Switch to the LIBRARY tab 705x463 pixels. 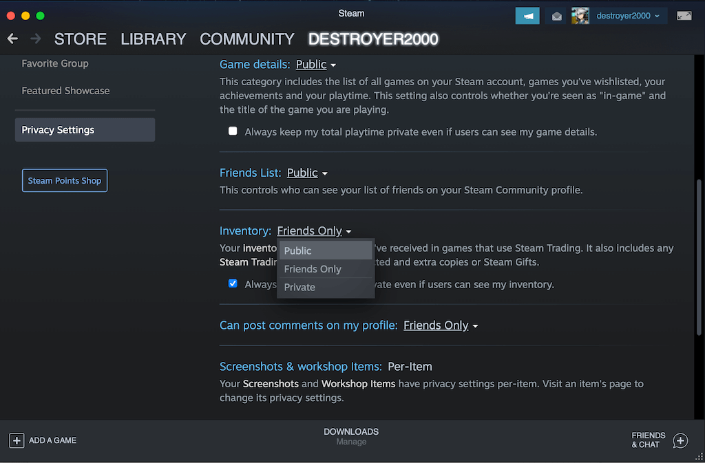click(x=153, y=39)
